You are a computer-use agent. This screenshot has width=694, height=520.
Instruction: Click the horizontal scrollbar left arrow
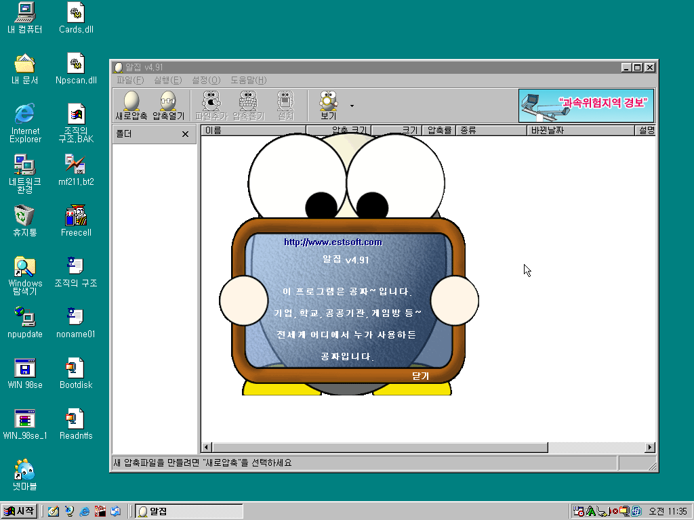206,447
